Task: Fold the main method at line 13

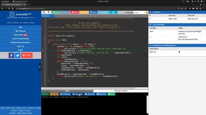Action: (47, 44)
